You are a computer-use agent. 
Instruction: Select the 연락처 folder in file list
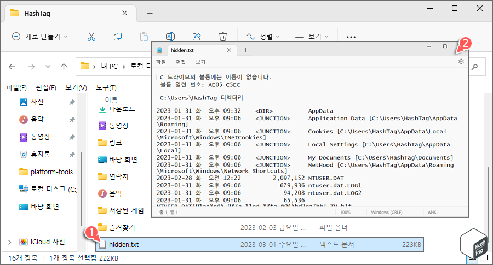click(113, 176)
